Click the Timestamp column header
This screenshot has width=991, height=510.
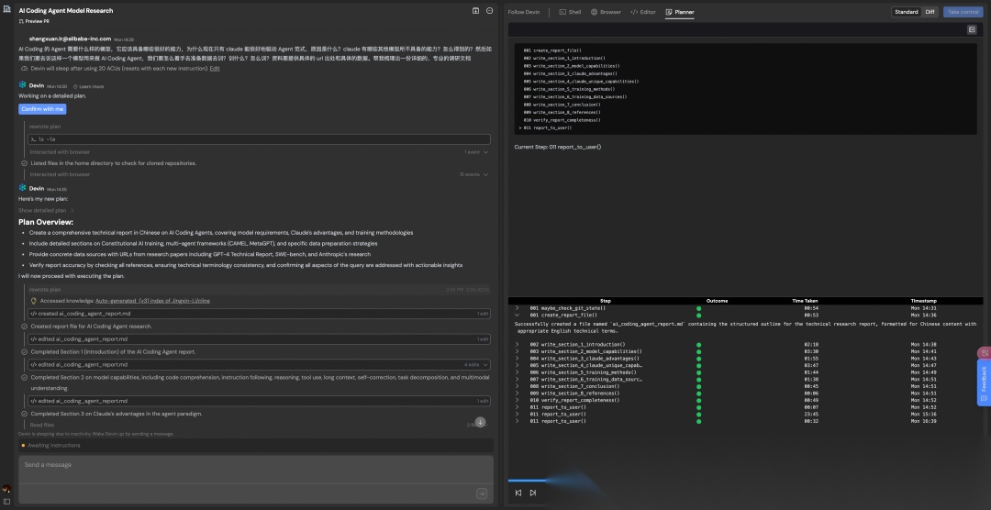[x=923, y=301]
